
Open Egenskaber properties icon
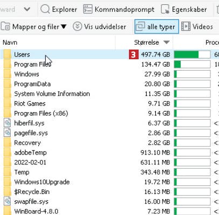165,9
